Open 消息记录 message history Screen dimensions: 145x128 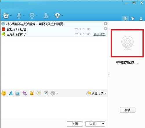point(95,93)
